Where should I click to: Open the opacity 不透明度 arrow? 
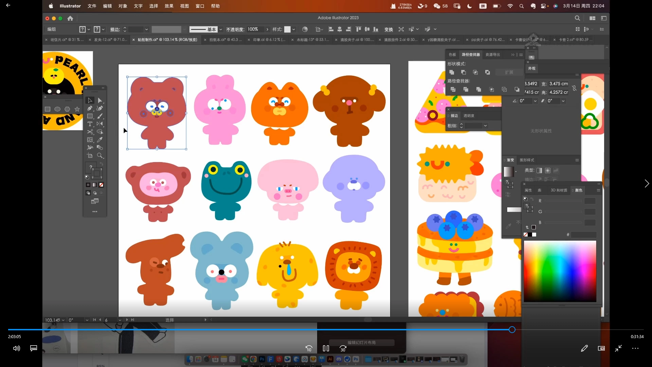267,30
